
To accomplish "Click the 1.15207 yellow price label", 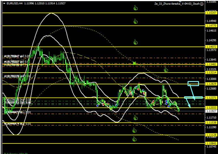I will (211, 13).
